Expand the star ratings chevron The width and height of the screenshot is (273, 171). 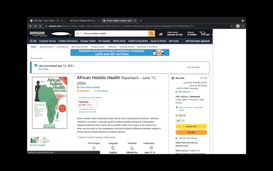(91, 91)
